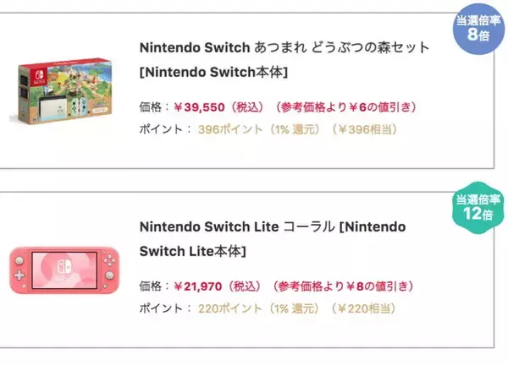
Task: Click (税込) next to ¥39,550
Action: coord(250,107)
